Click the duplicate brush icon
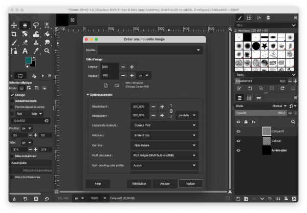 (x=261, y=89)
